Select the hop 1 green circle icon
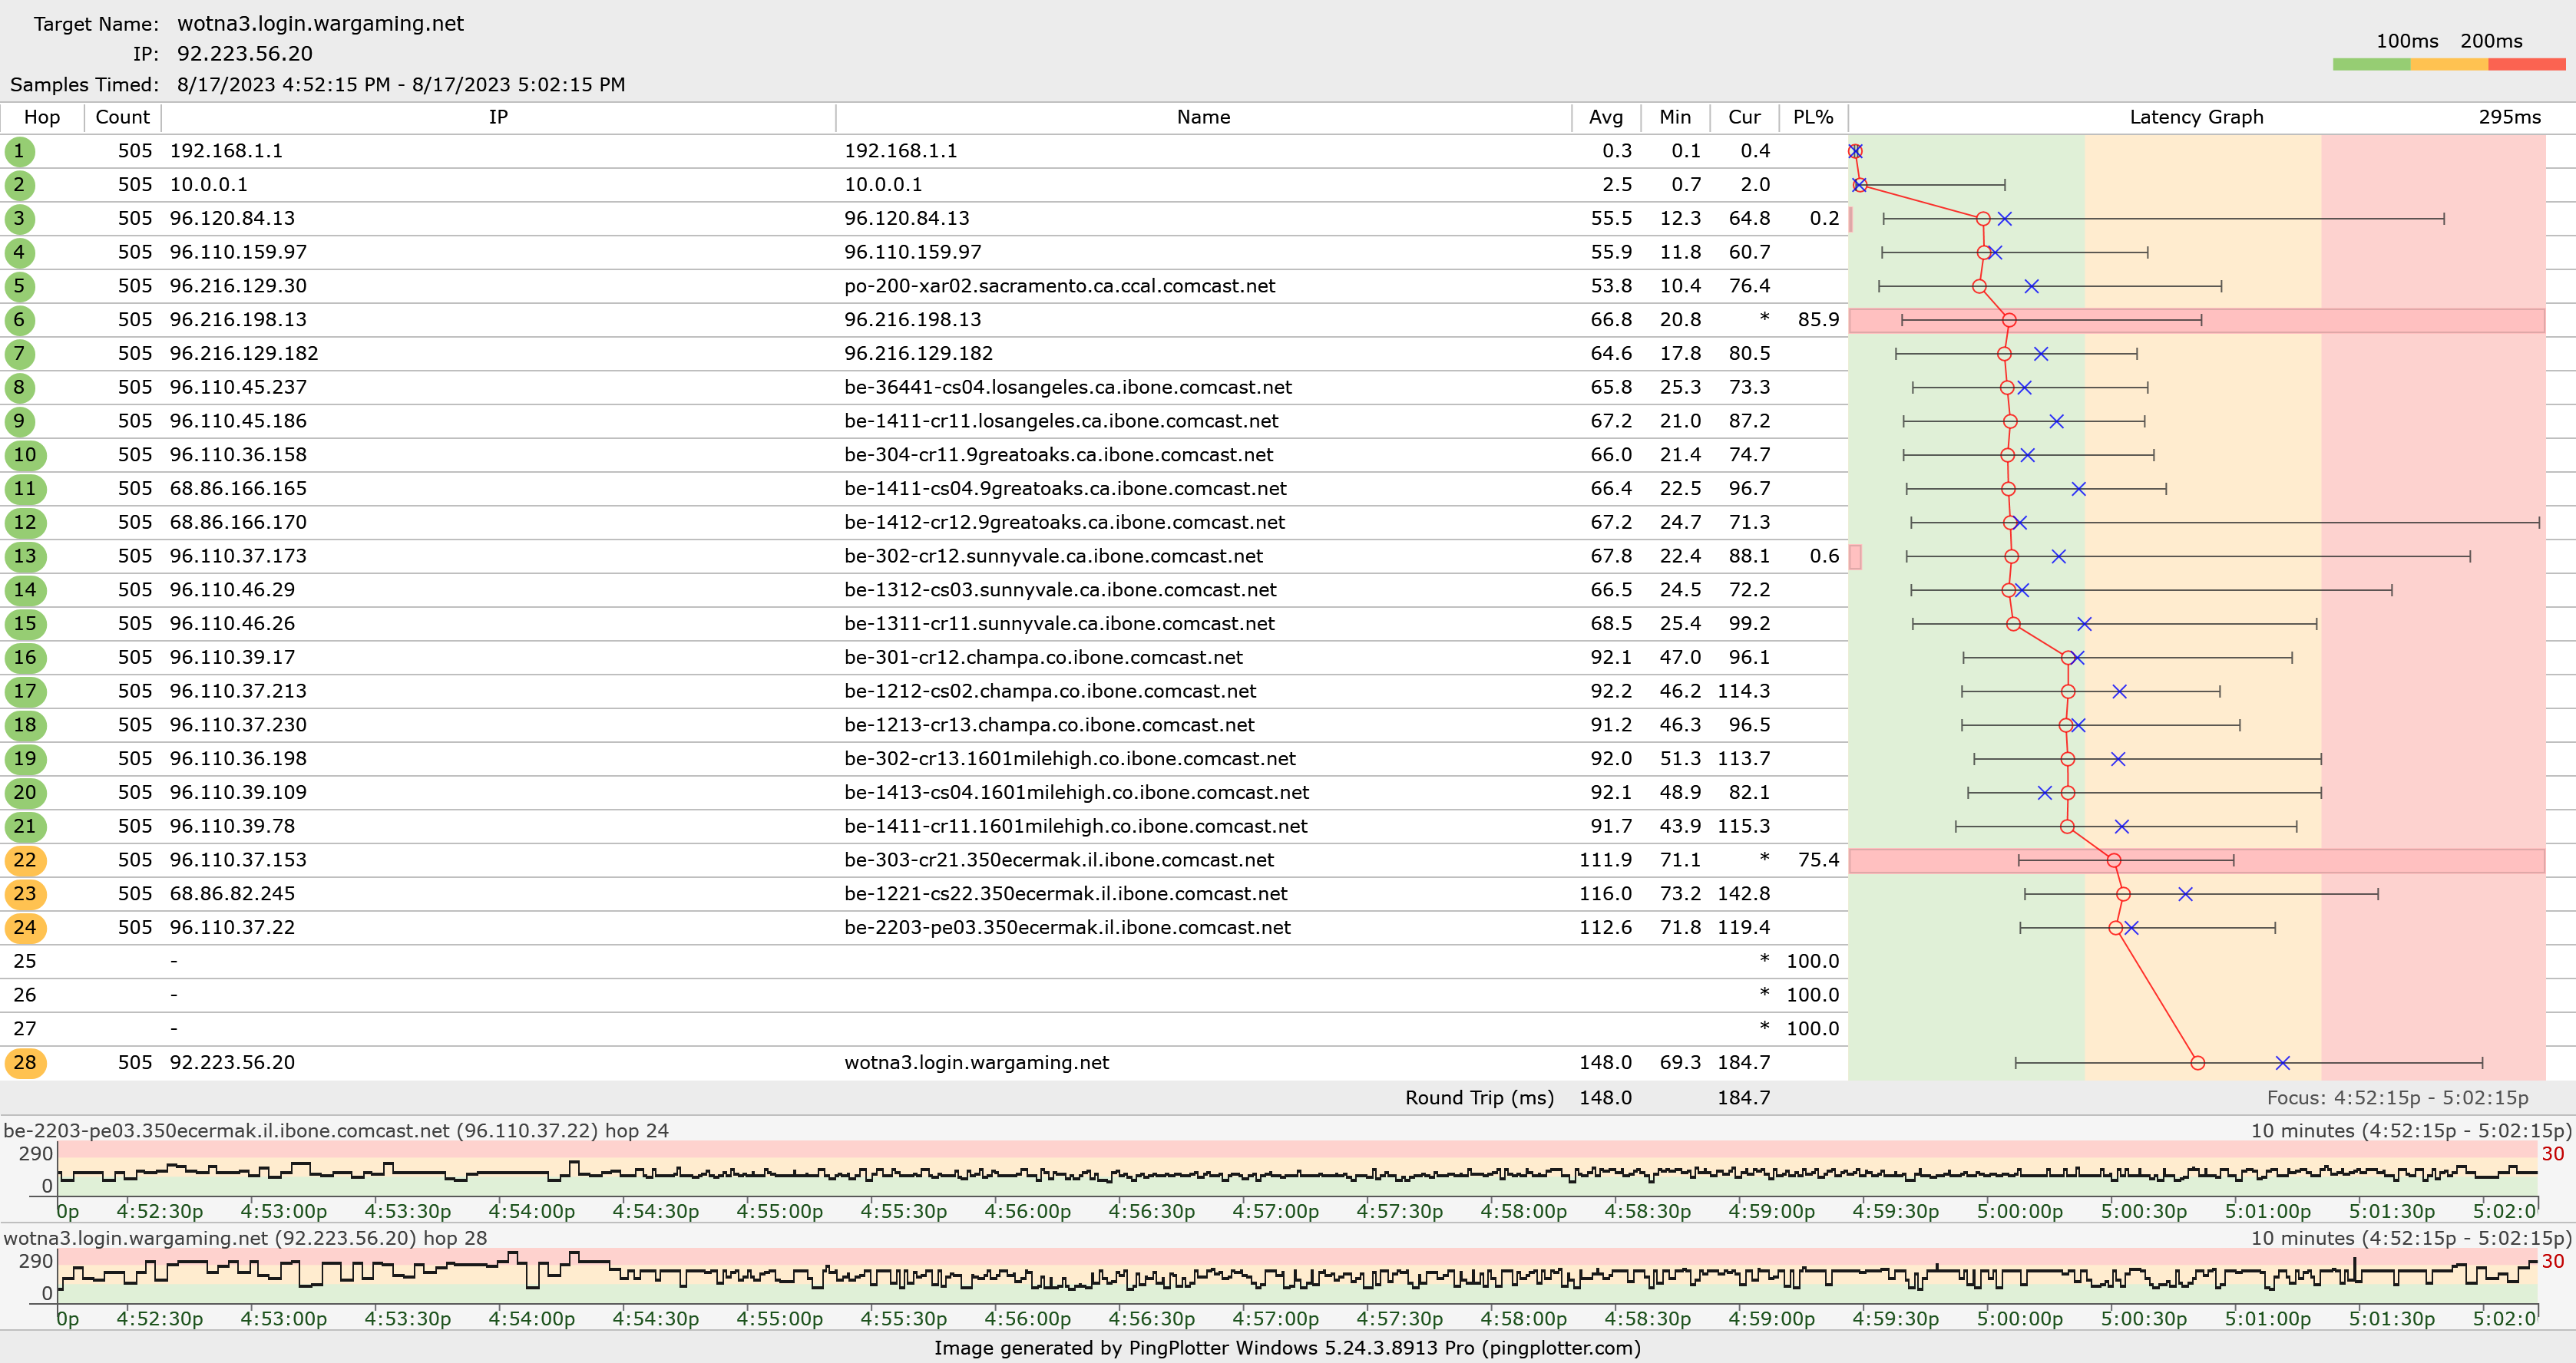 click(19, 151)
